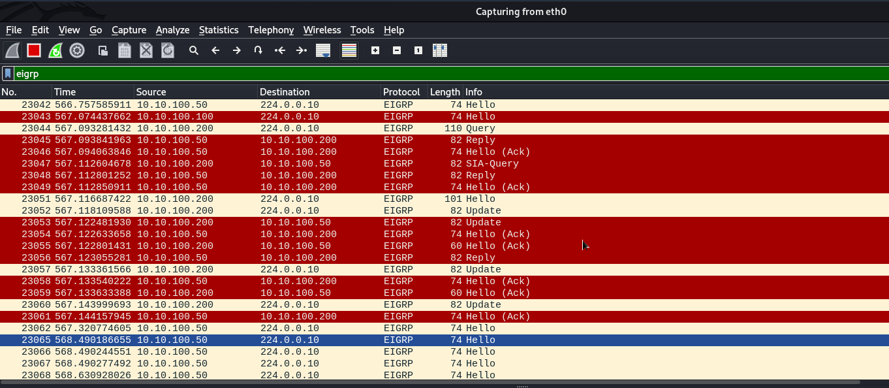Click into the eigrp display filter field
This screenshot has width=889, height=388.
pyautogui.click(x=392, y=74)
